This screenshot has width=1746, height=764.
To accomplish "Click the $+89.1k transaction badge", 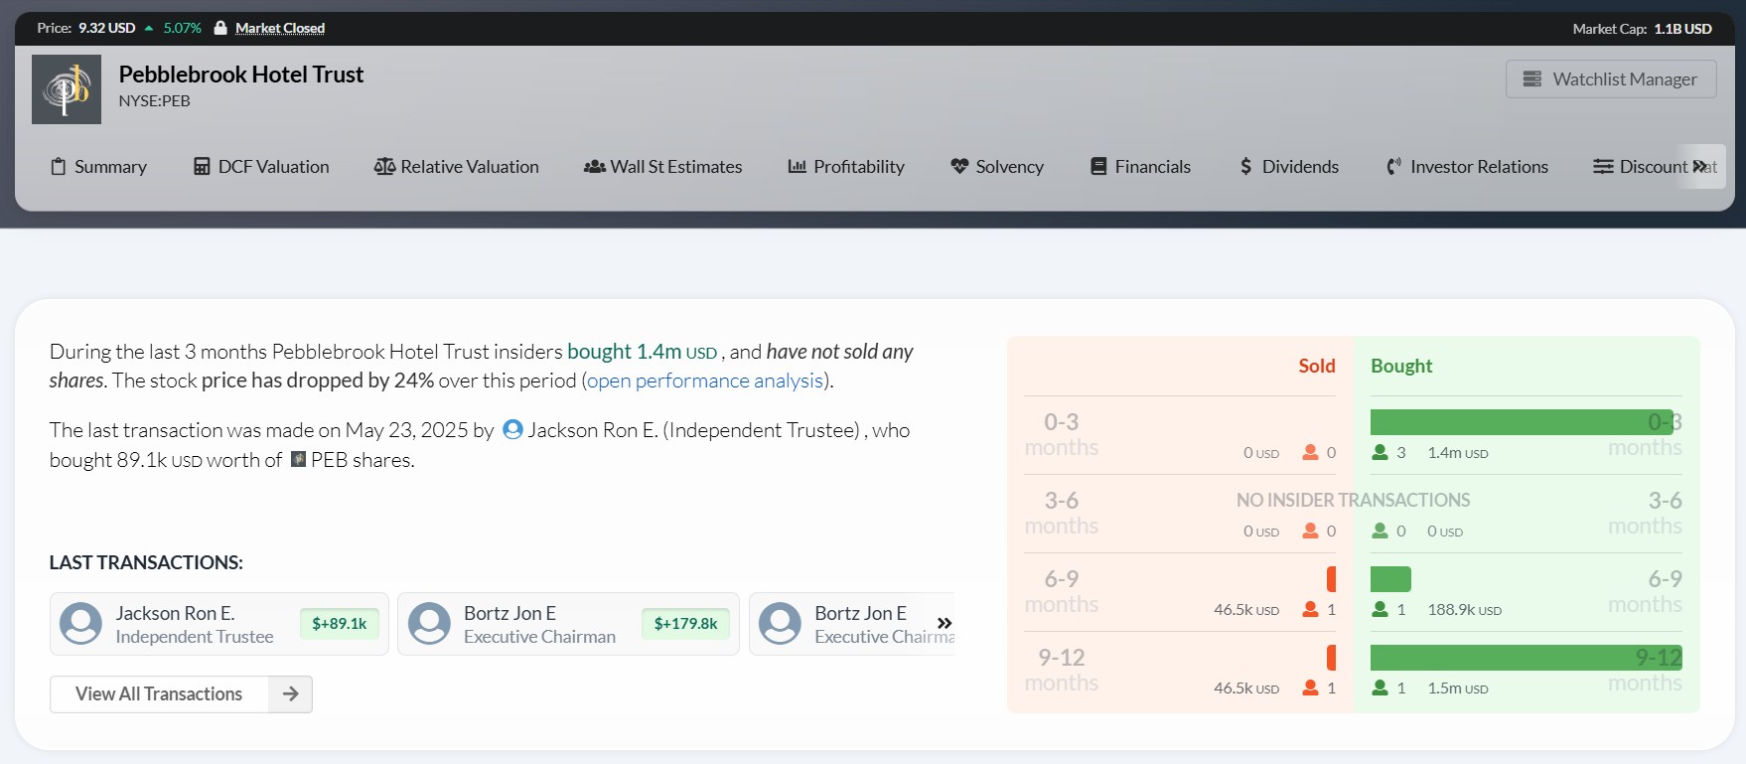I will (x=340, y=624).
